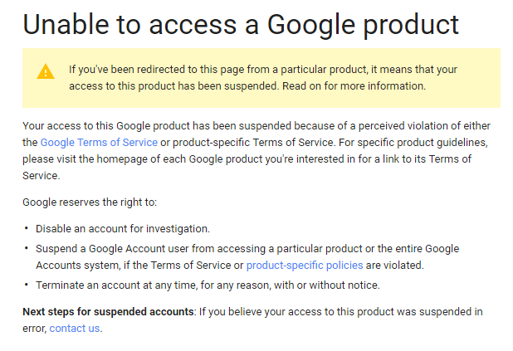
Task: Click the bullet dot before 'Suspend a Google Account'
Action: pos(27,248)
